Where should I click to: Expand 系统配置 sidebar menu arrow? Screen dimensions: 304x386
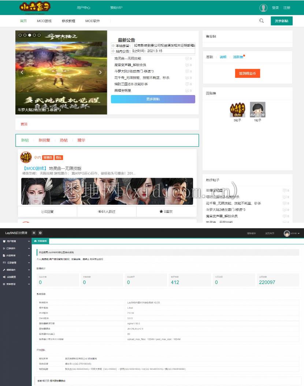coord(29,277)
